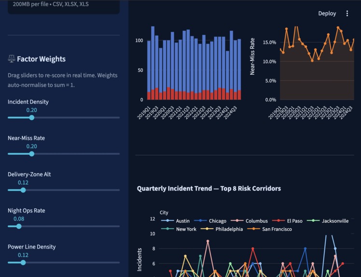Click the tallest bar in the stacked chart
The image size is (361, 277).
153,63
